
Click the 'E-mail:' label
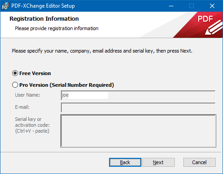(22, 107)
